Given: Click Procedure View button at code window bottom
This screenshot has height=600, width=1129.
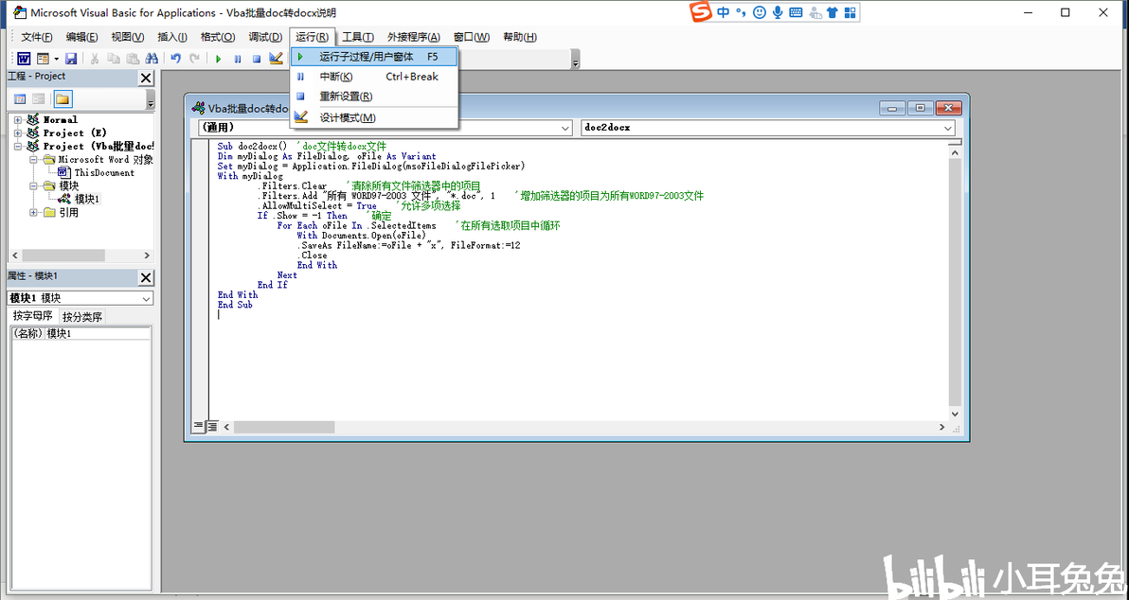Looking at the screenshot, I should click(198, 427).
